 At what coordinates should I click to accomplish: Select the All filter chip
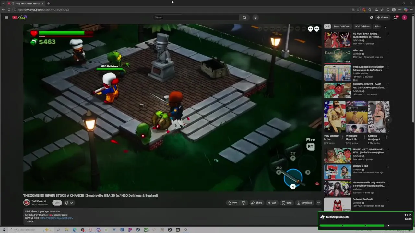tap(327, 27)
